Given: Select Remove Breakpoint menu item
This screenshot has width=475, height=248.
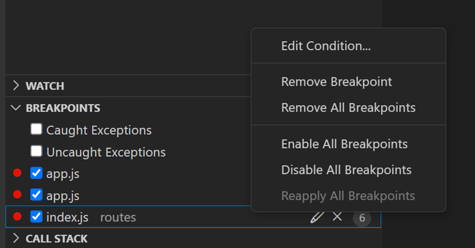Looking at the screenshot, I should pyautogui.click(x=336, y=82).
